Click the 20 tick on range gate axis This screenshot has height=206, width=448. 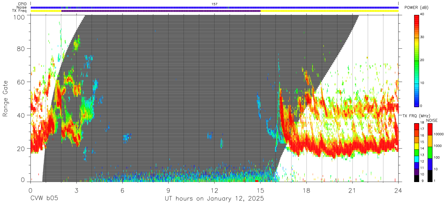point(21,149)
